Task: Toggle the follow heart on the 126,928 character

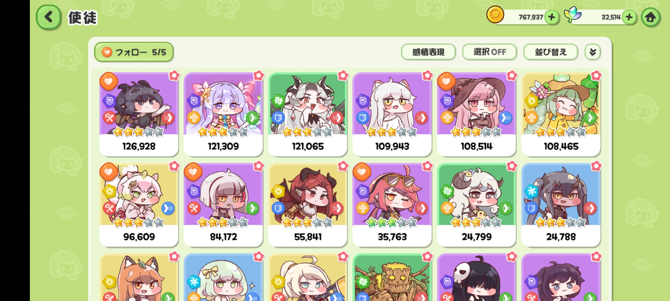Action: [109, 81]
